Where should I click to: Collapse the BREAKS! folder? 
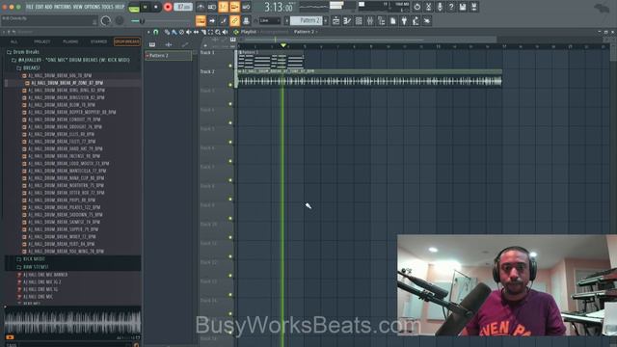click(x=28, y=67)
